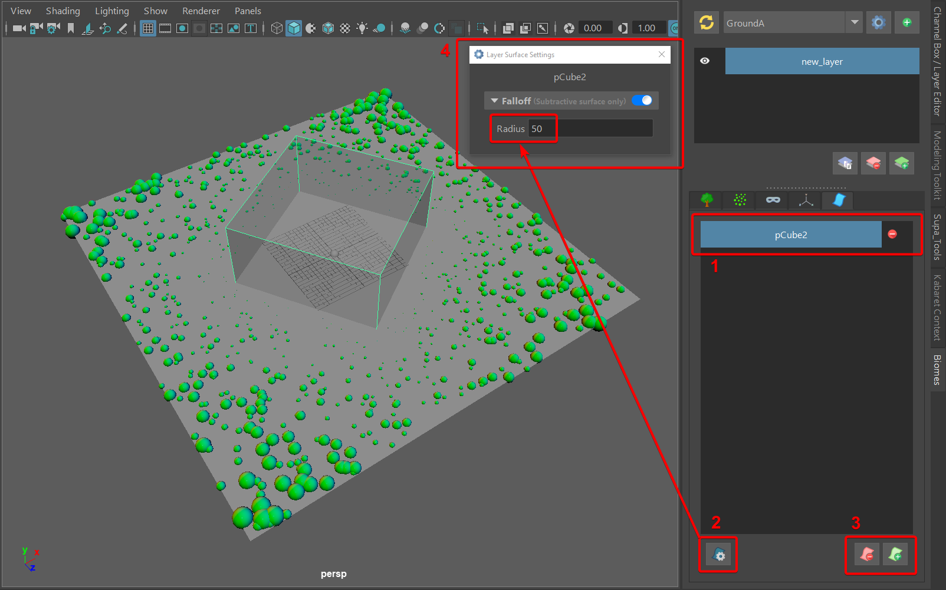Click the red remove layer icon
946x590 pixels.
pyautogui.click(x=873, y=163)
